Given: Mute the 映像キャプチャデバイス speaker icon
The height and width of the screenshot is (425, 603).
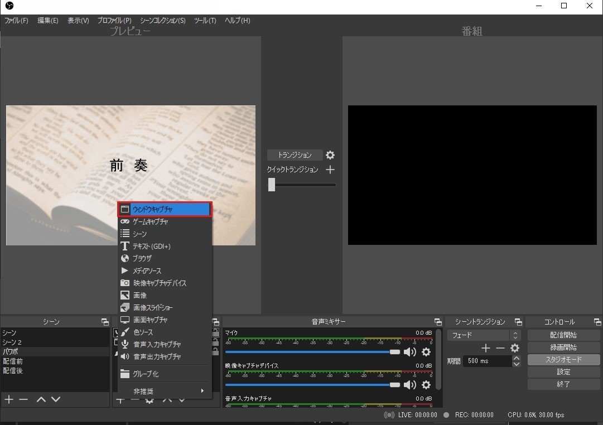Looking at the screenshot, I should pyautogui.click(x=409, y=385).
